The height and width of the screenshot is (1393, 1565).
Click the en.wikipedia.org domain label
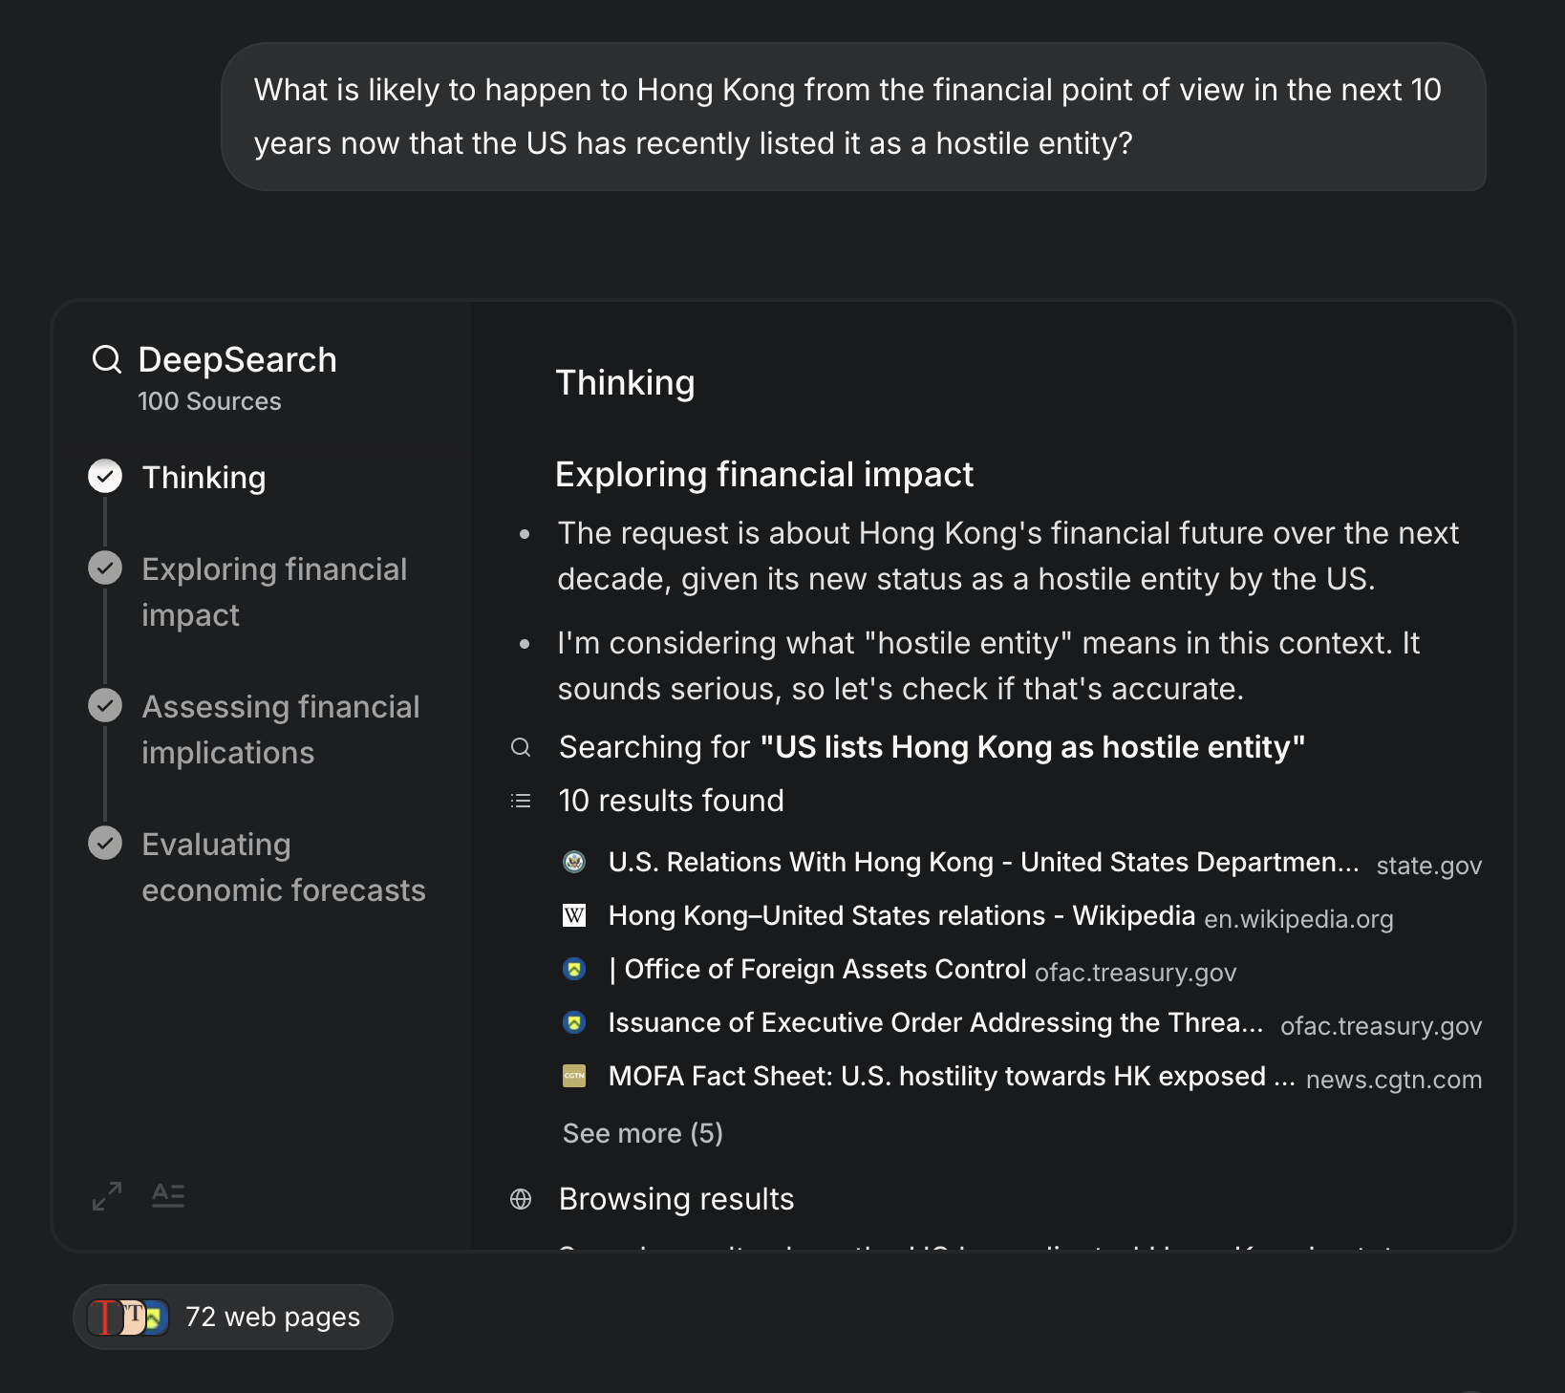1298,919
